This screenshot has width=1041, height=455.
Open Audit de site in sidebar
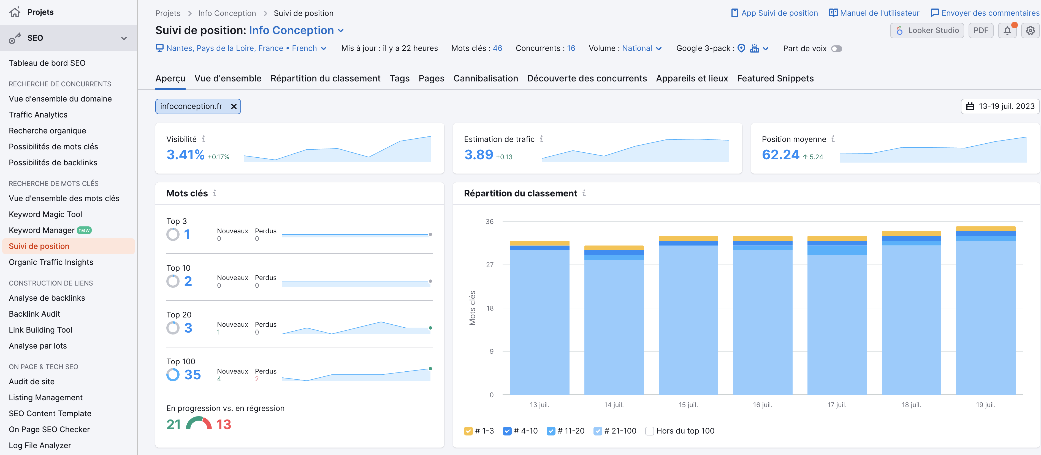[x=31, y=382]
